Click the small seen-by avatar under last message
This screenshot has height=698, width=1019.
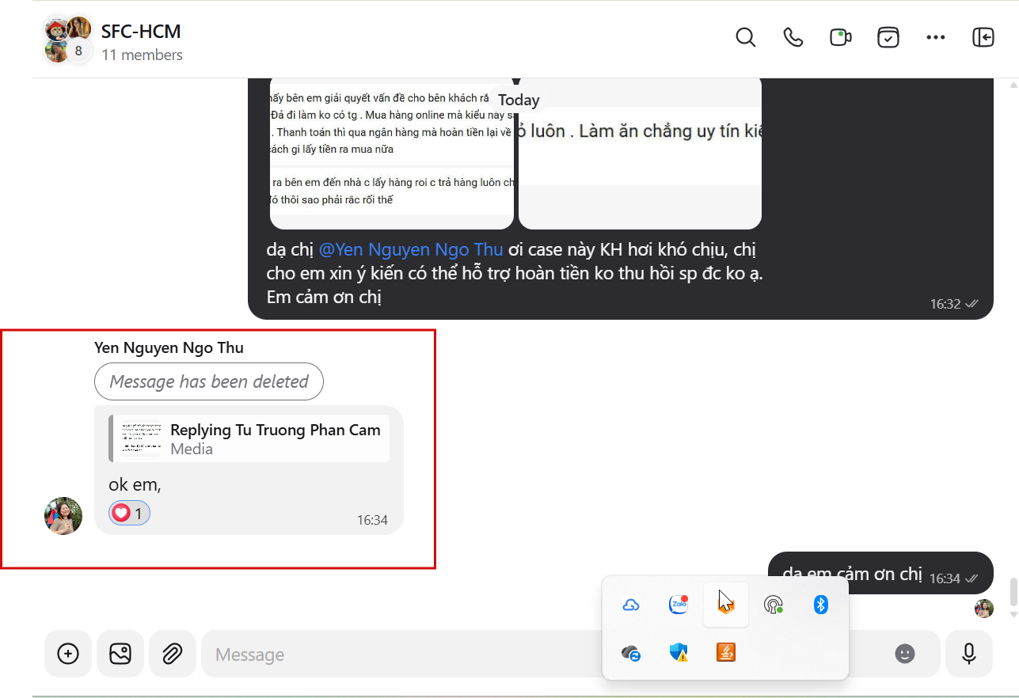984,608
